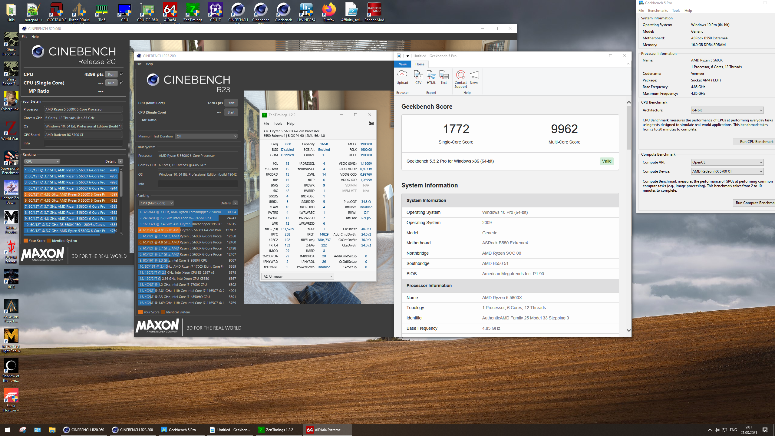
Task: Toggle the CPU test checkbox in Cinebench R20
Action: point(122,74)
